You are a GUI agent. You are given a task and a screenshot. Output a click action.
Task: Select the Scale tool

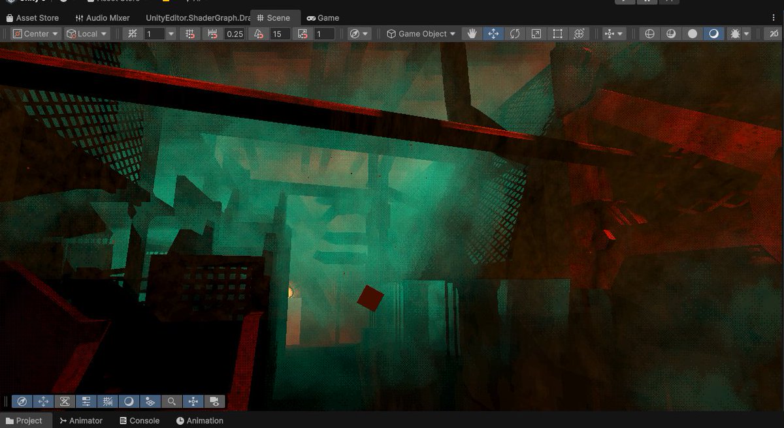(x=536, y=33)
